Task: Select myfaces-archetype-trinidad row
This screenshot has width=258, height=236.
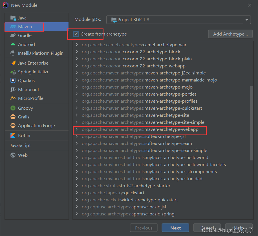Action: (163, 179)
